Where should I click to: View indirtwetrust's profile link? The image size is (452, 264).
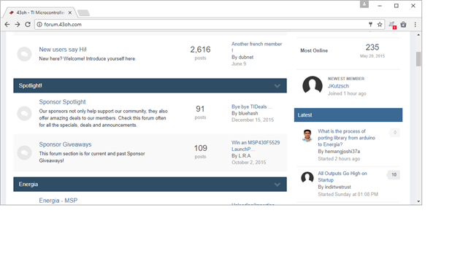(x=337, y=187)
